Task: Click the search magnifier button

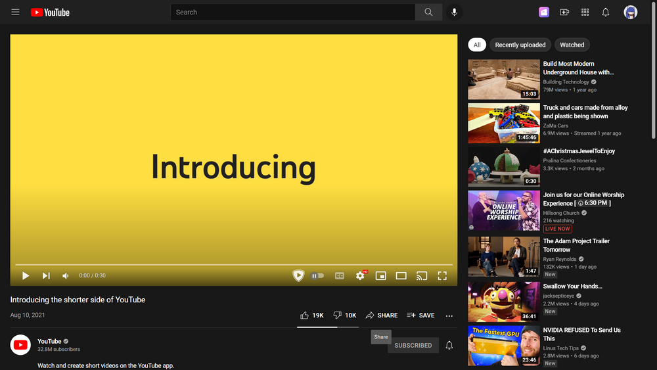Action: coord(428,12)
